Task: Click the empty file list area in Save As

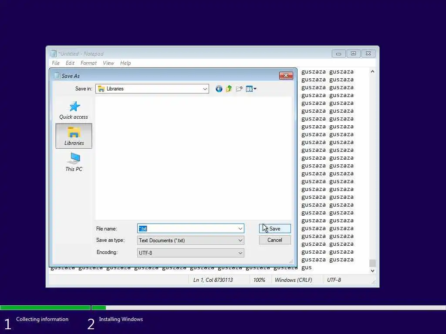Action: click(x=193, y=158)
